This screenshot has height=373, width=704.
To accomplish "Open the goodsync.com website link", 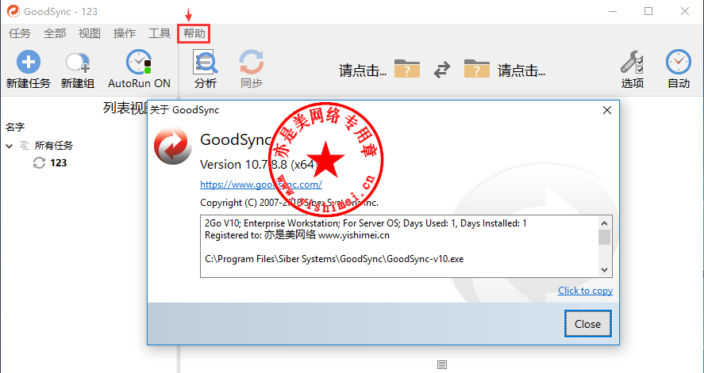I will click(261, 185).
